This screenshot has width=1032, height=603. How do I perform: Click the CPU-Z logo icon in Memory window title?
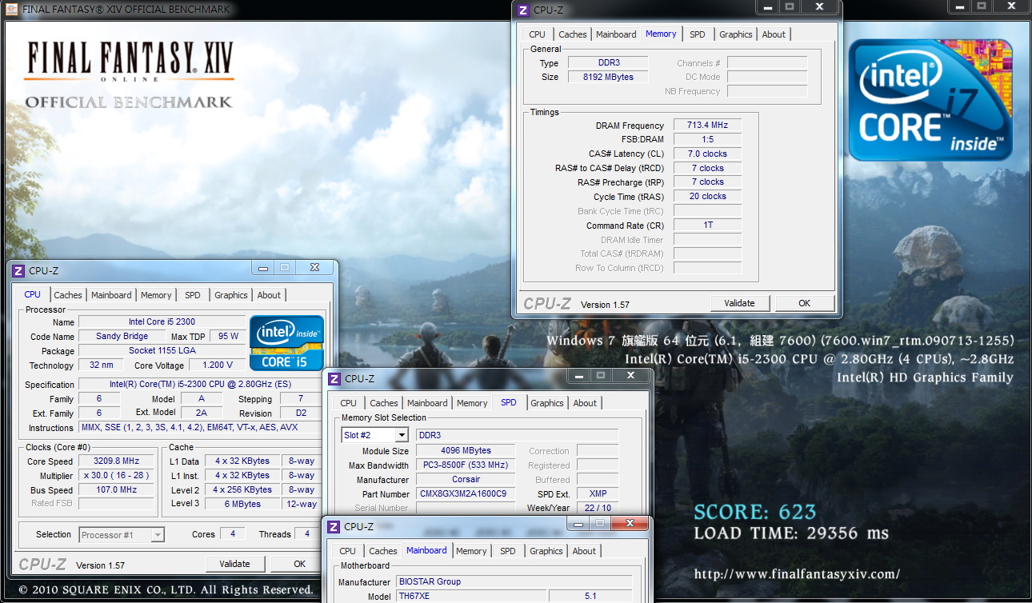point(523,10)
